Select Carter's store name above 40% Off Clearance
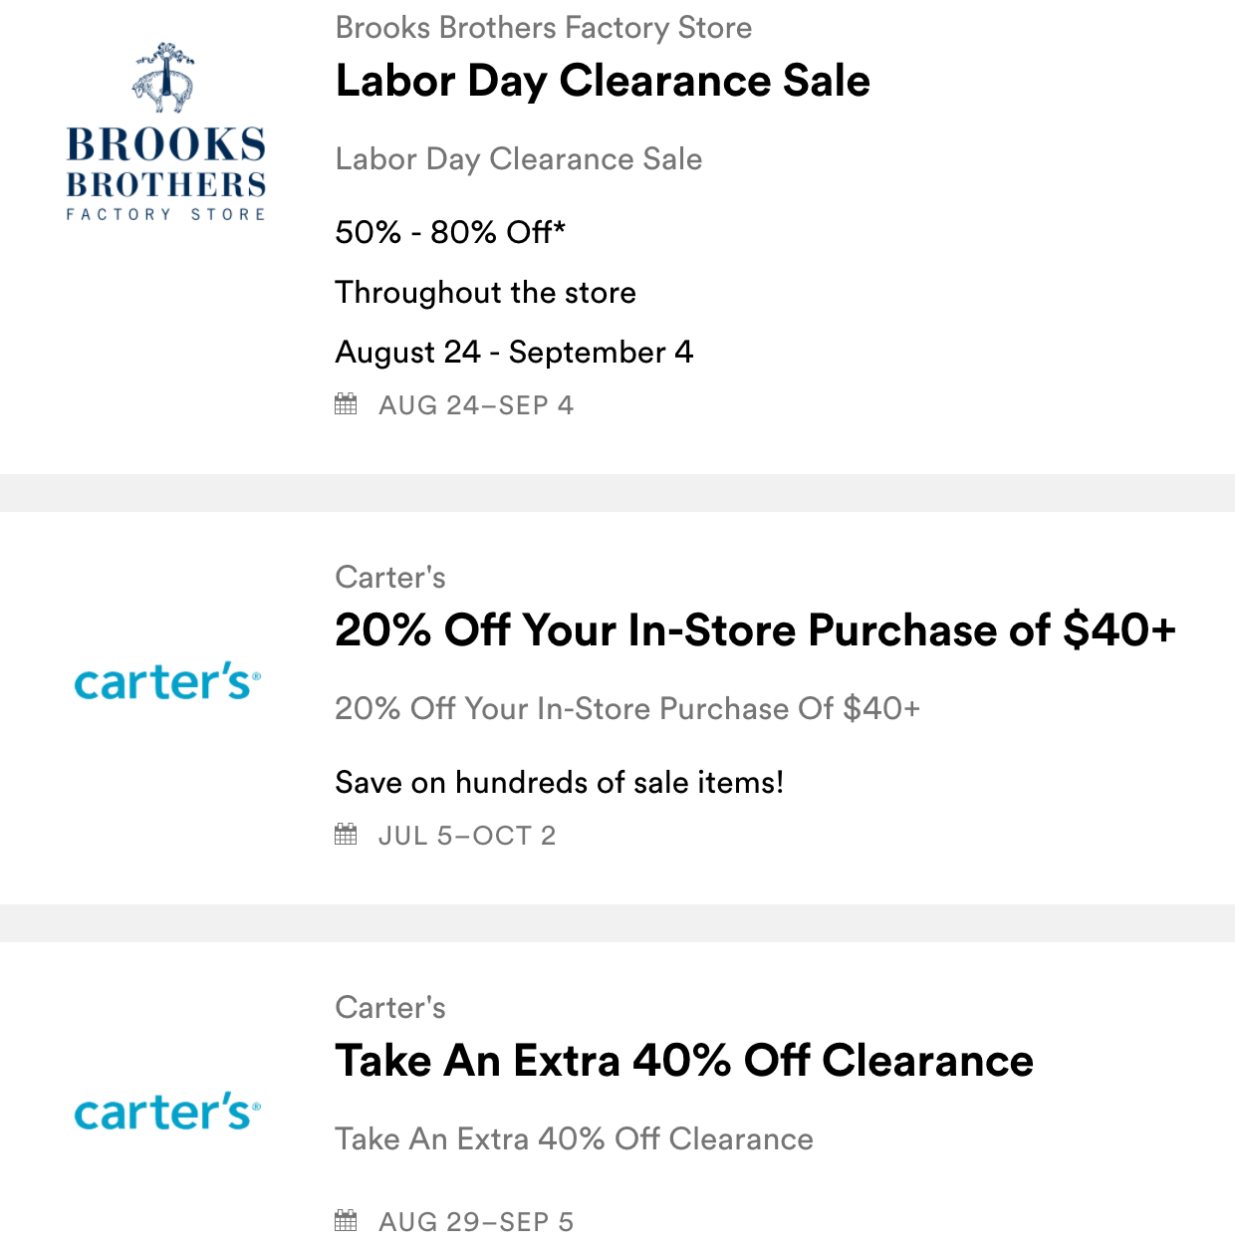1235x1249 pixels. (390, 1008)
